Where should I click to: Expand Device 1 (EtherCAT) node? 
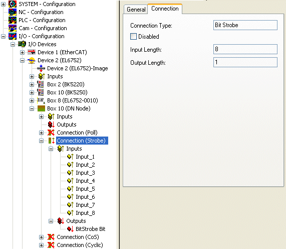(x=22, y=52)
